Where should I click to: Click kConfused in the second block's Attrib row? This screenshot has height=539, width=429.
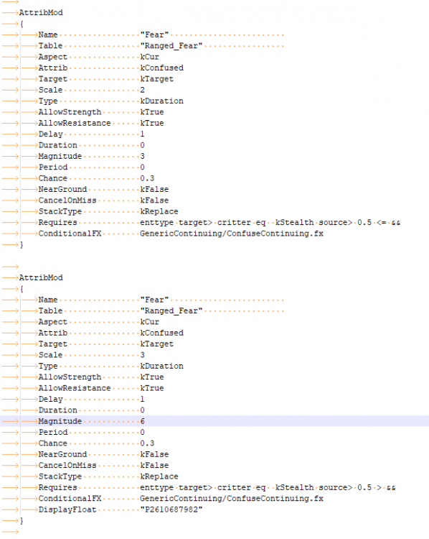point(161,333)
